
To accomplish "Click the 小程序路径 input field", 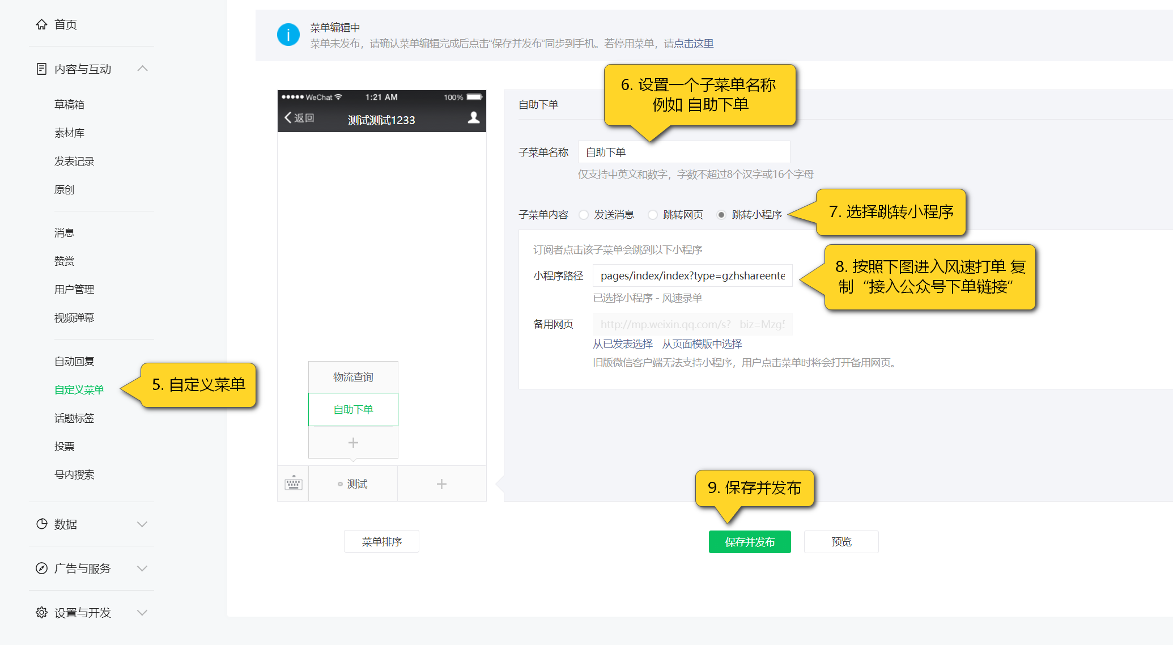I will (692, 275).
